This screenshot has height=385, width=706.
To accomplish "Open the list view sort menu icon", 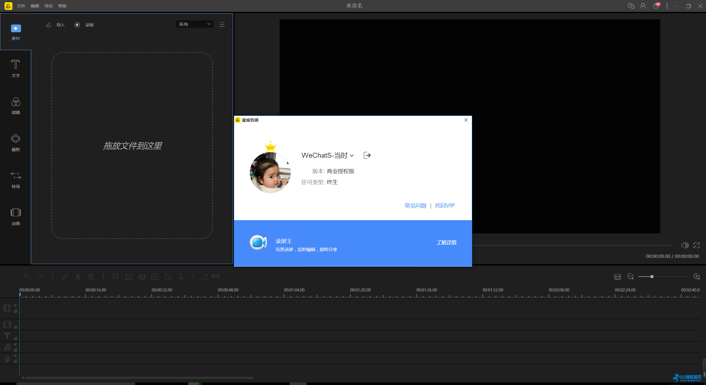I will tap(222, 24).
